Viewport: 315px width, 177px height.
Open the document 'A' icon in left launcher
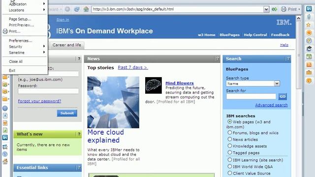(x=5, y=116)
